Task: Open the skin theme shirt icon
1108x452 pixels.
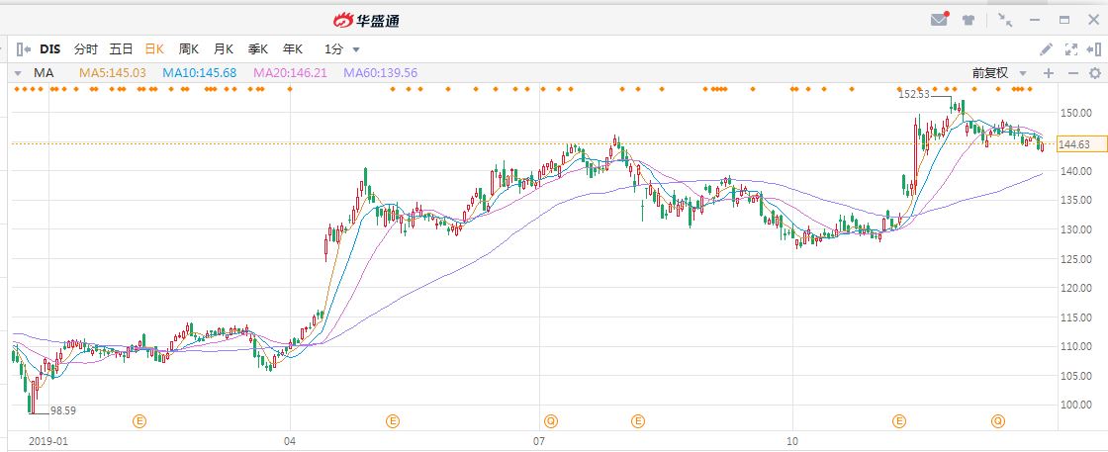Action: click(969, 20)
